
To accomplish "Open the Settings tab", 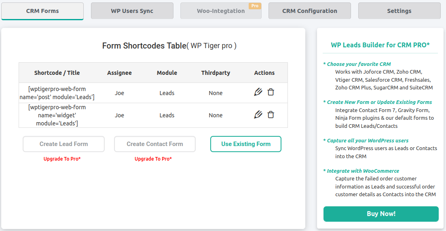I will [x=399, y=11].
